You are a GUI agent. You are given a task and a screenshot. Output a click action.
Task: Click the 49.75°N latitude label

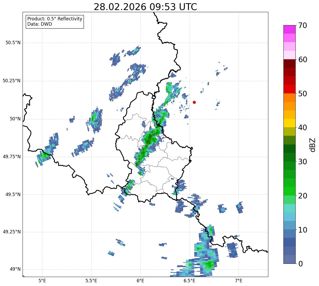point(12,157)
